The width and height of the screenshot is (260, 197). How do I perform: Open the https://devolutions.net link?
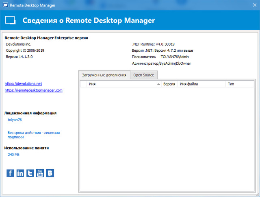coord(23,83)
